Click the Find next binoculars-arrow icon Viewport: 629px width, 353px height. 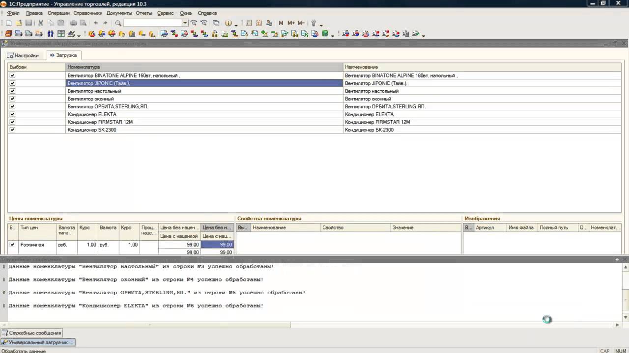pos(194,23)
